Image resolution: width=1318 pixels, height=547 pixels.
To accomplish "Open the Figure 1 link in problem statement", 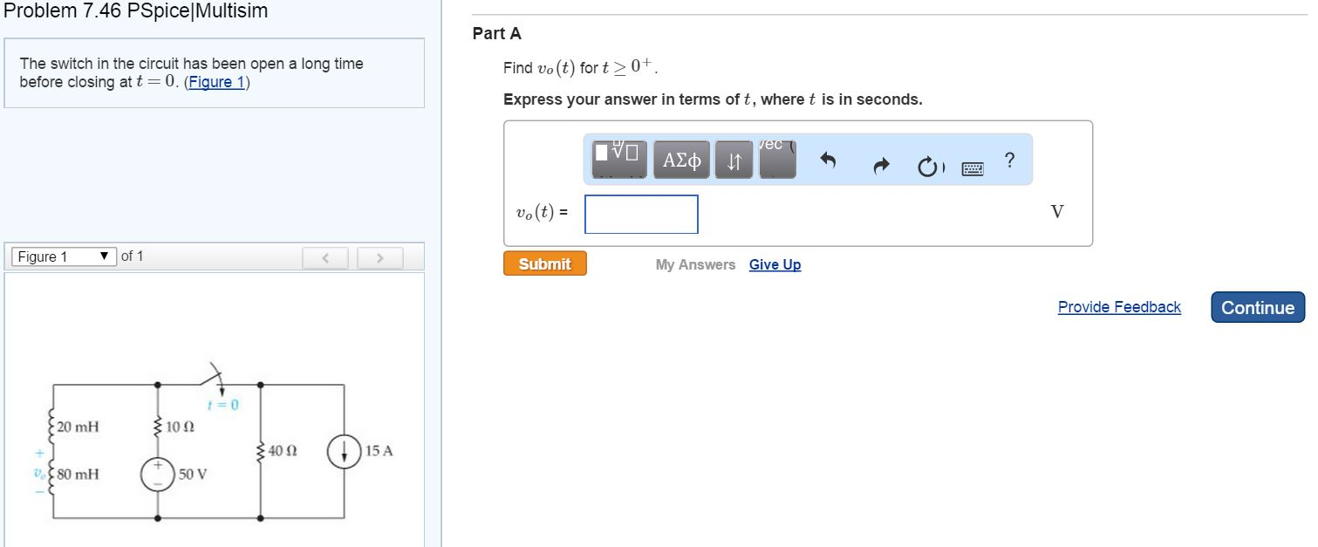I will (217, 82).
